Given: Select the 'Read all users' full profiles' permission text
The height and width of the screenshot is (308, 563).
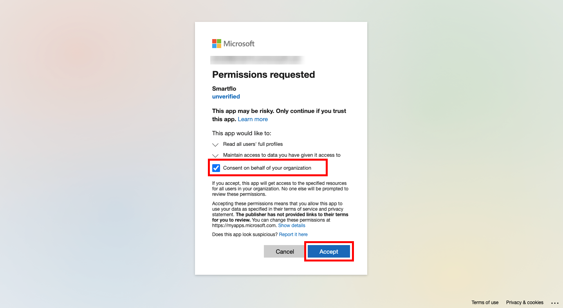Looking at the screenshot, I should (x=253, y=144).
